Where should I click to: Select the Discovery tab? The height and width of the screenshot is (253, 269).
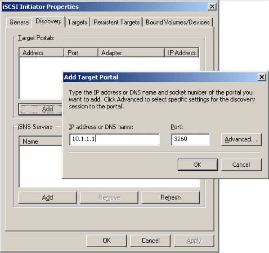[x=49, y=22]
